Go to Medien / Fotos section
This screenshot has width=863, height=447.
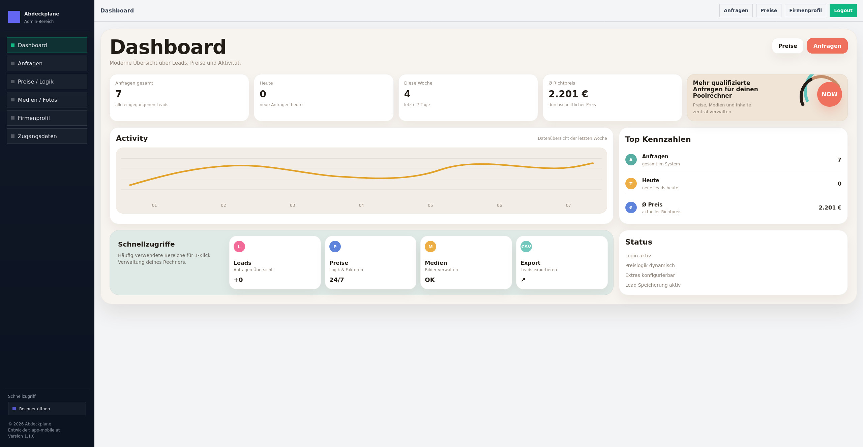[47, 100]
